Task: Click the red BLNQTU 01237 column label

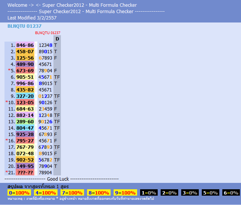Action: tap(48, 33)
